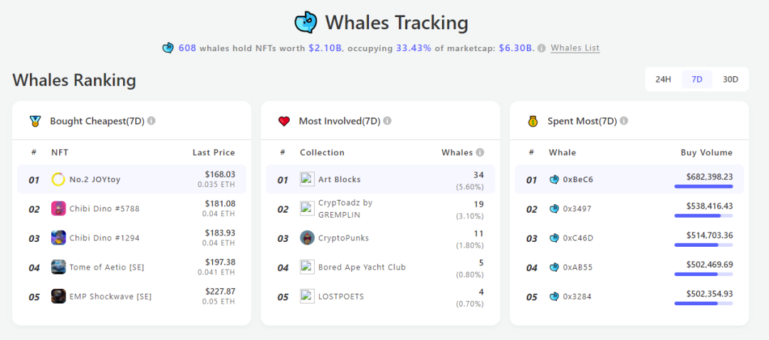The height and width of the screenshot is (340, 769).
Task: Click Art Blocks collection image
Action: point(307,179)
